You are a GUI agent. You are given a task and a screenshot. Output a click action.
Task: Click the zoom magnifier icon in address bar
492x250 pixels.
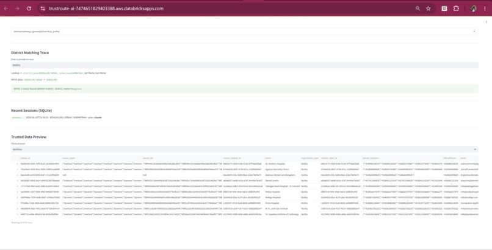pyautogui.click(x=418, y=9)
